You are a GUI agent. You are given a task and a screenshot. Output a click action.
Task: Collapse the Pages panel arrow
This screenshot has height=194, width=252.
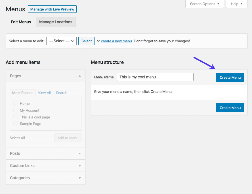pos(80,76)
